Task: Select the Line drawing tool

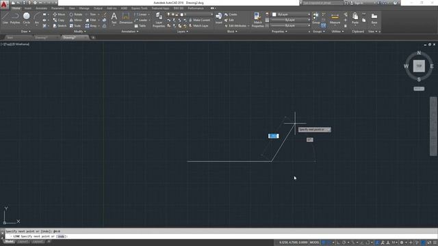Action: pos(5,18)
